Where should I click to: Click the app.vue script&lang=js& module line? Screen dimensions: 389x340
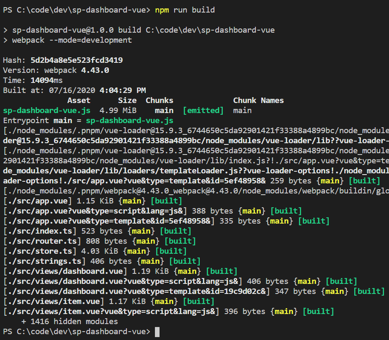click(x=152, y=211)
